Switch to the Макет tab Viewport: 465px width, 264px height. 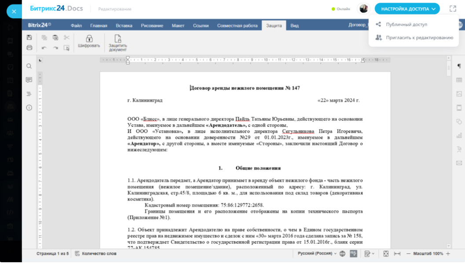click(178, 26)
